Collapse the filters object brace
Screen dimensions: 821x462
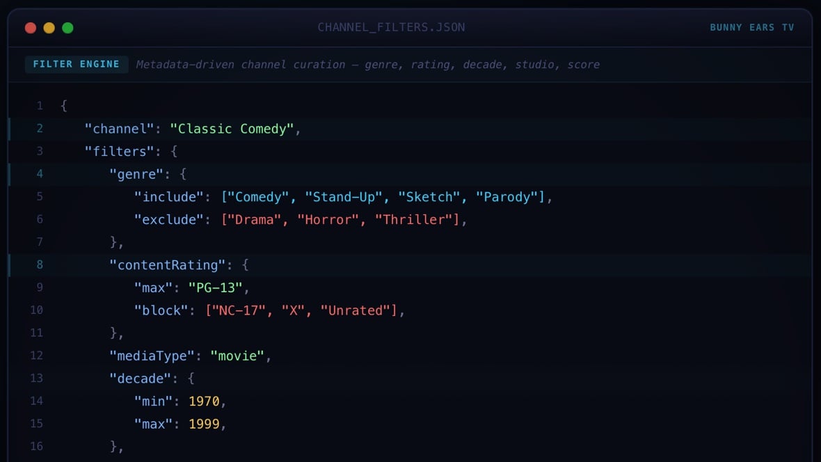175,151
